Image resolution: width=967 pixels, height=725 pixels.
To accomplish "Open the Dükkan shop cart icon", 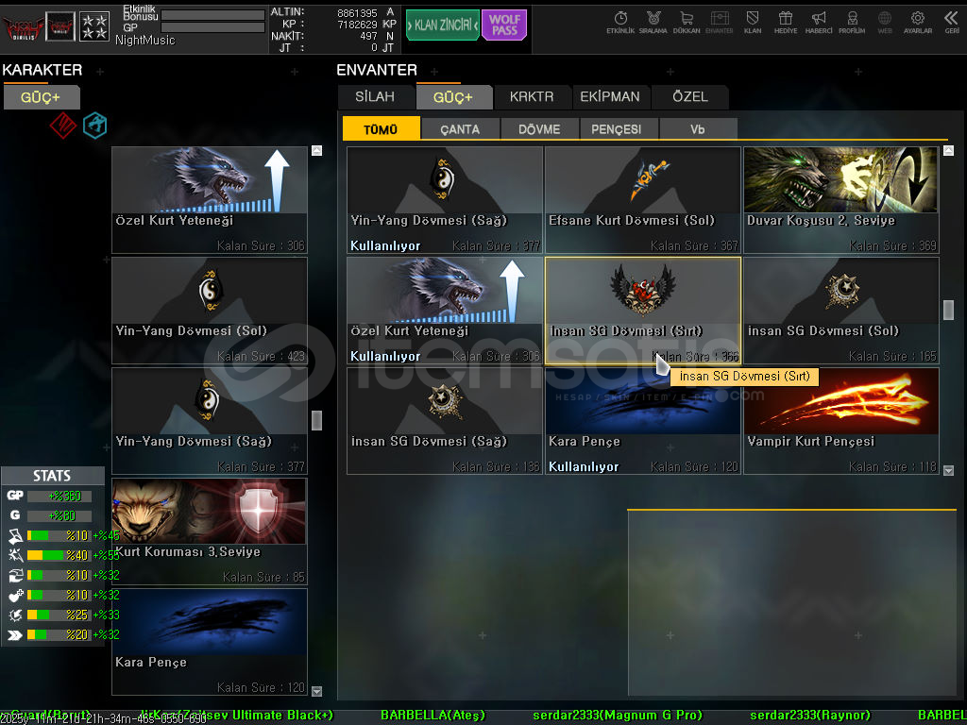I will coord(687,23).
